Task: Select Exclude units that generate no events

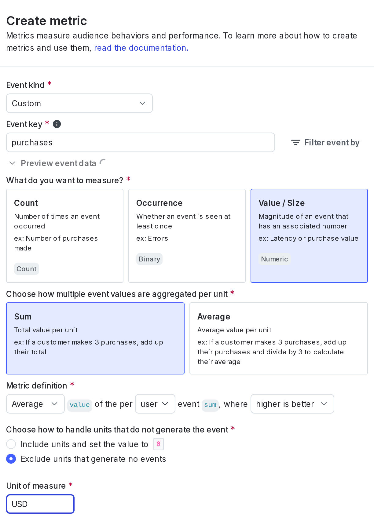Action: (x=11, y=459)
